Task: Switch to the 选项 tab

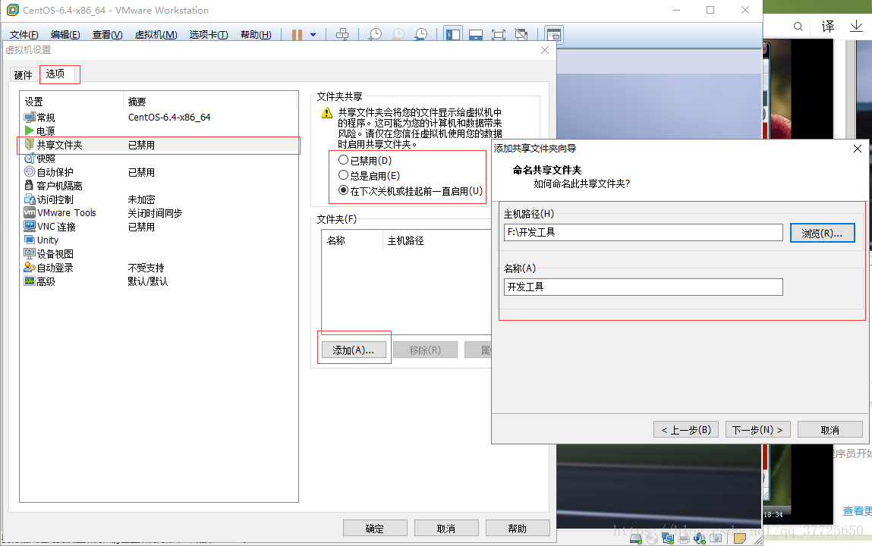Action: click(55, 74)
